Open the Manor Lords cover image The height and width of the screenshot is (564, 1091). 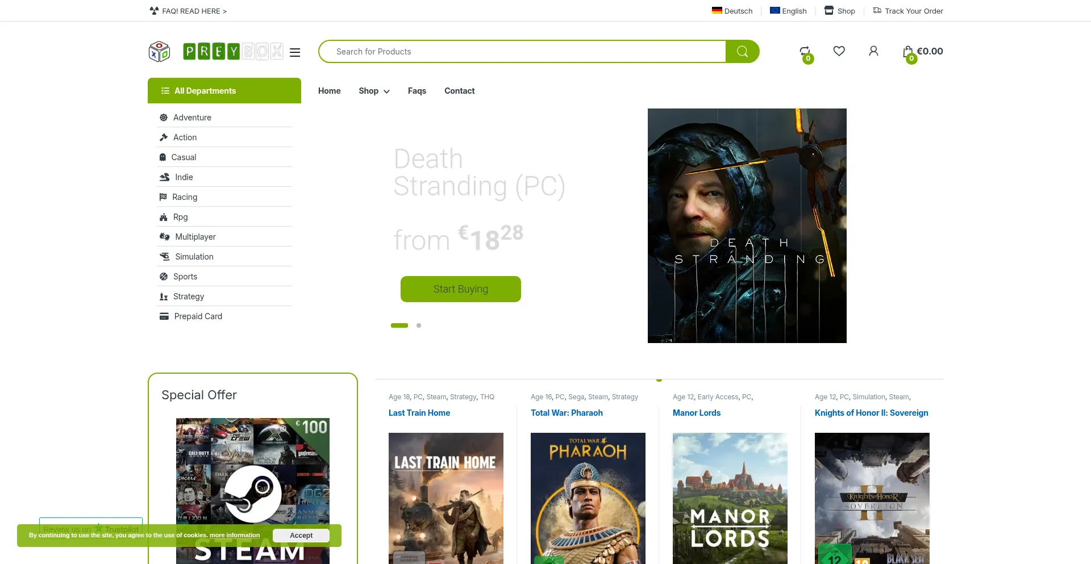730,498
